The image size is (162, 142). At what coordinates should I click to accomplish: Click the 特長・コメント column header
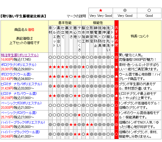(140, 36)
